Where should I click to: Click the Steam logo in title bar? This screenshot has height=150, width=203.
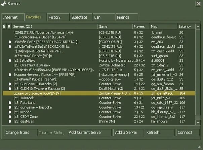pyautogui.click(x=3, y=4)
